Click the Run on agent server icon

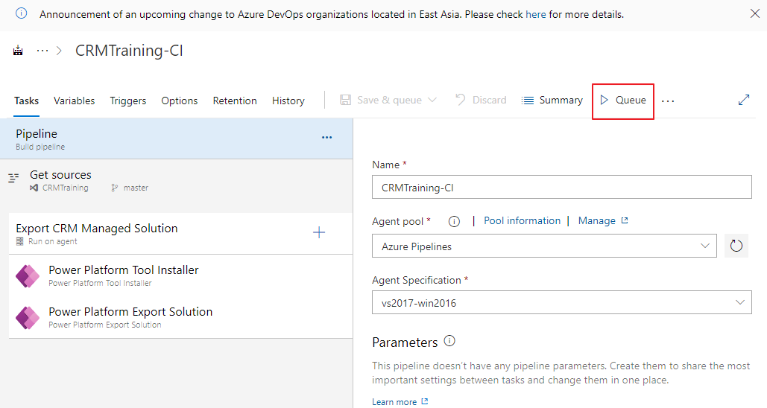point(19,241)
